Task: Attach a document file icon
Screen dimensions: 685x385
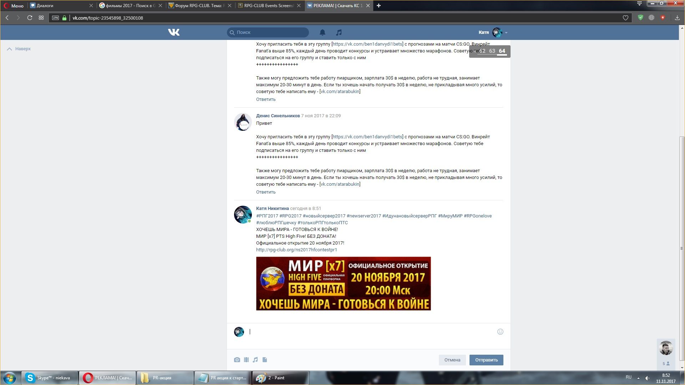Action: [x=265, y=360]
